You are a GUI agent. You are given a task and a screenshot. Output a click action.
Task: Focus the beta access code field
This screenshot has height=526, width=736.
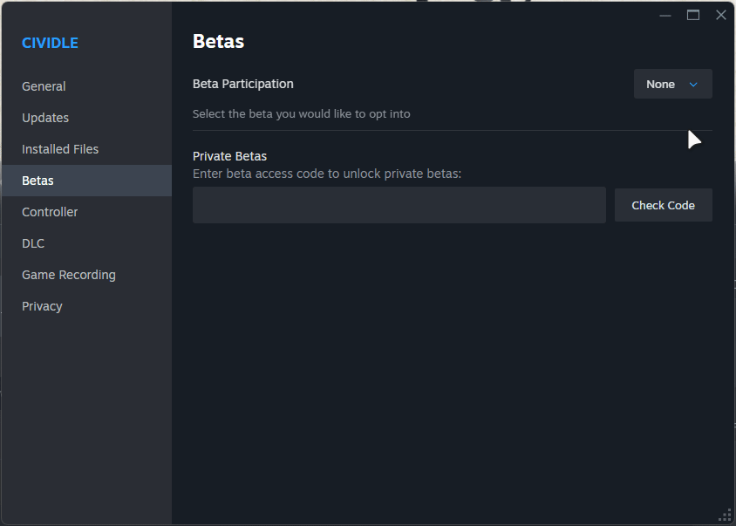click(399, 205)
